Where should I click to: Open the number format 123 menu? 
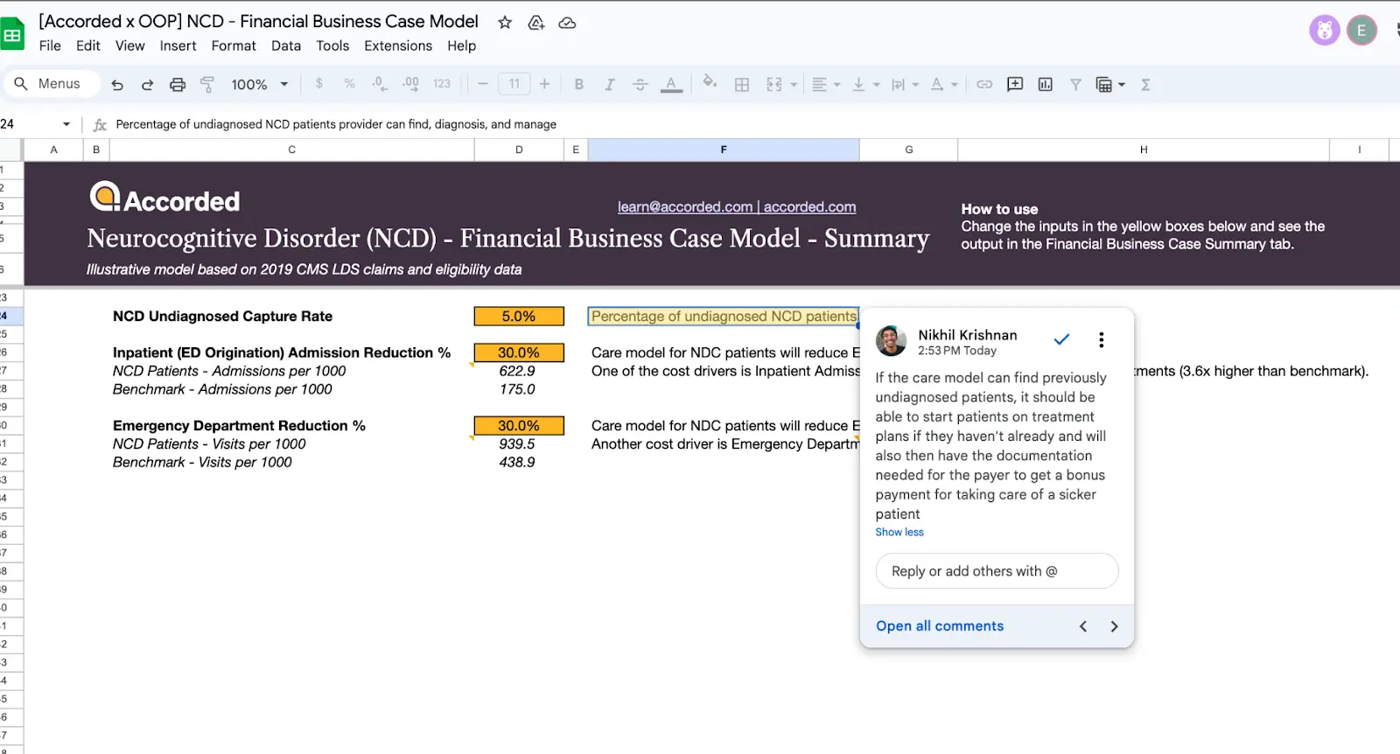[x=442, y=84]
